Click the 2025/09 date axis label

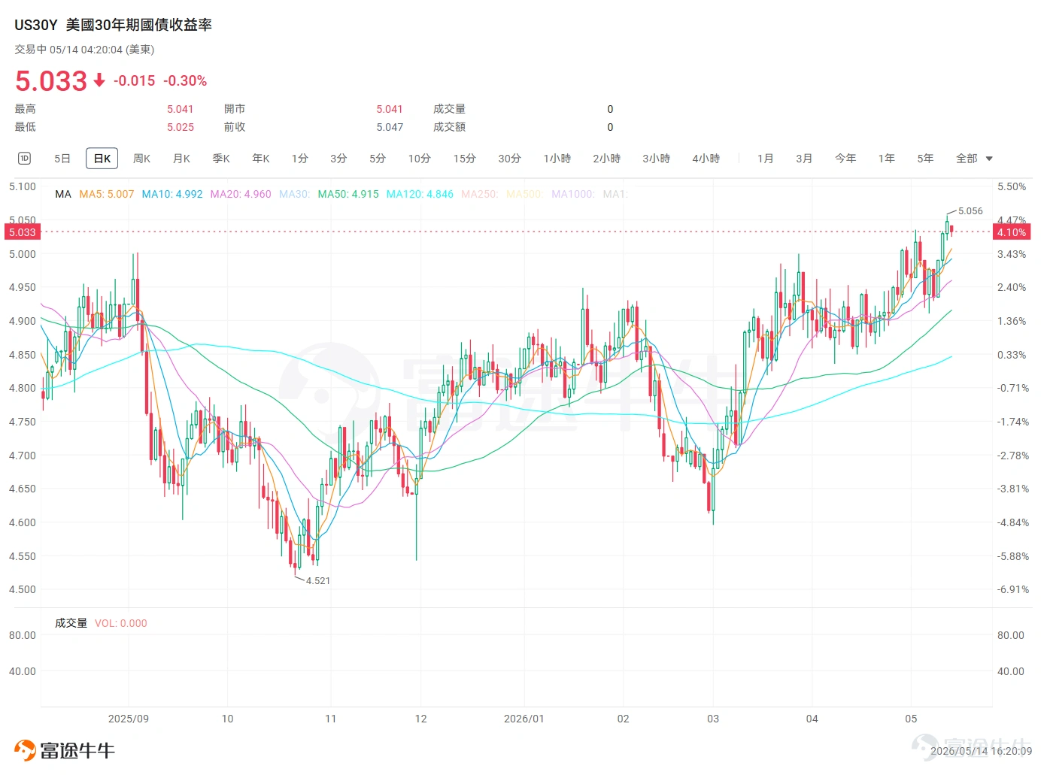(x=129, y=719)
